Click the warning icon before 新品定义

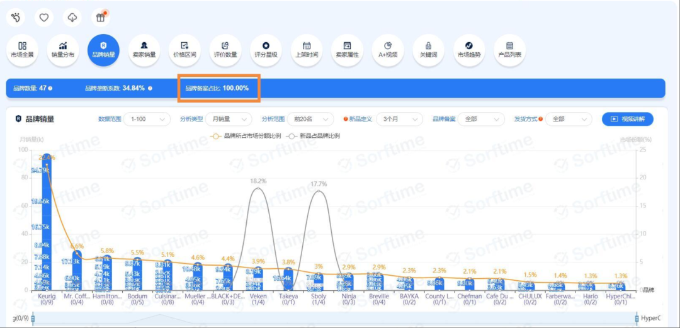[x=346, y=119]
